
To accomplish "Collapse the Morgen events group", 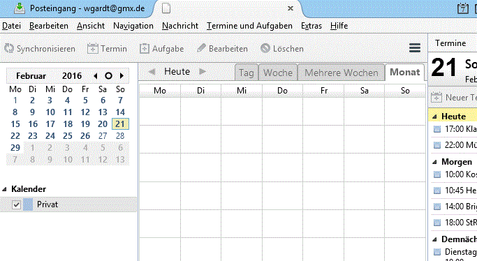I will pos(434,162).
